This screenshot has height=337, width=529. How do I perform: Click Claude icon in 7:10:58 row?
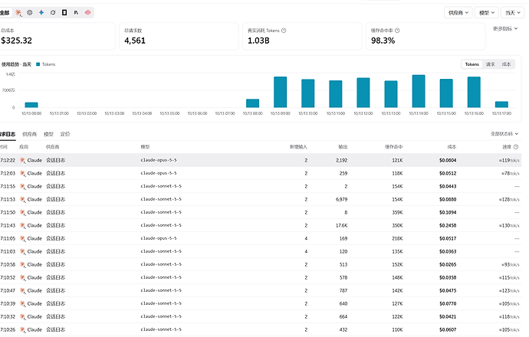point(22,264)
